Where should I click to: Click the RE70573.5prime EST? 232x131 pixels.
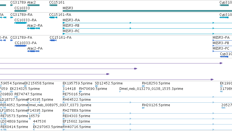[x=3, y=119]
